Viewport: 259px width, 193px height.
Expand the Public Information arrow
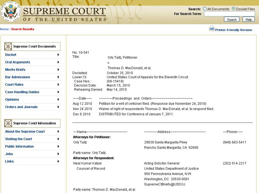58,146
